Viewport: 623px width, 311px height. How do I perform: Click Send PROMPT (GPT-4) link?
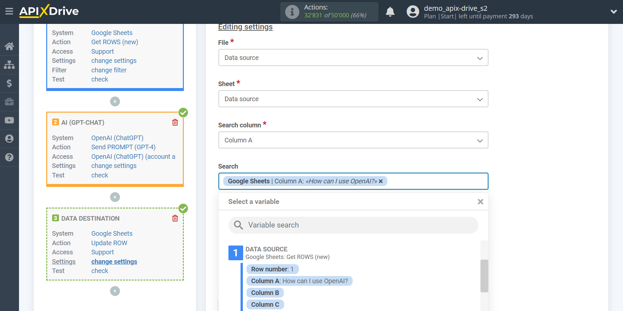coord(124,147)
